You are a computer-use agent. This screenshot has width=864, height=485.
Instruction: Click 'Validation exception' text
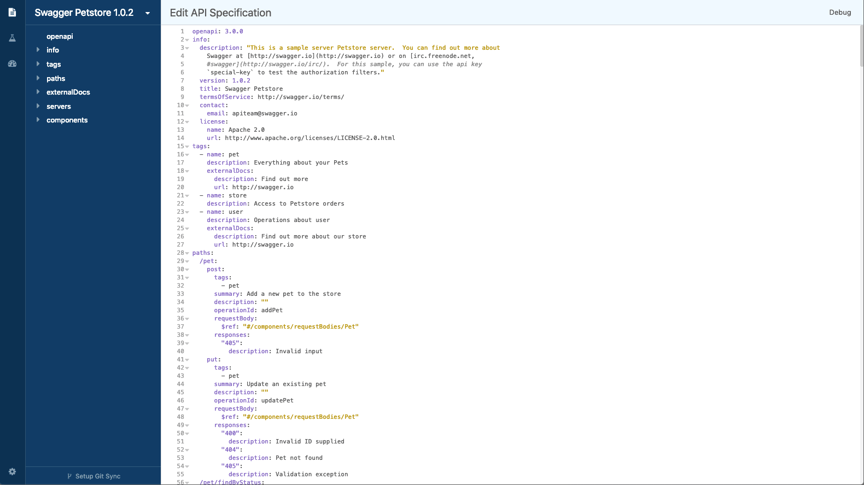click(312, 474)
